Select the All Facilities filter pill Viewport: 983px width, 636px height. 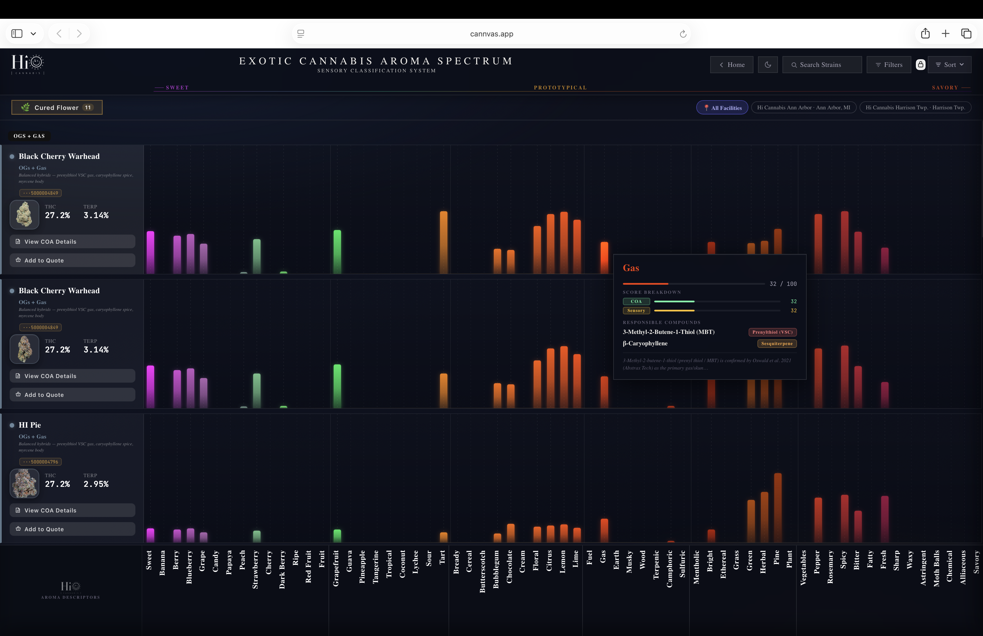click(722, 108)
